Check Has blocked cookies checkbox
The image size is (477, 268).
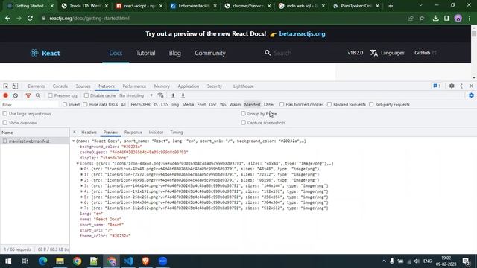pyautogui.click(x=282, y=104)
